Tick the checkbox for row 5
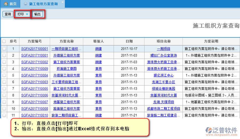This screenshot has height=139, width=240. (x=4, y=75)
